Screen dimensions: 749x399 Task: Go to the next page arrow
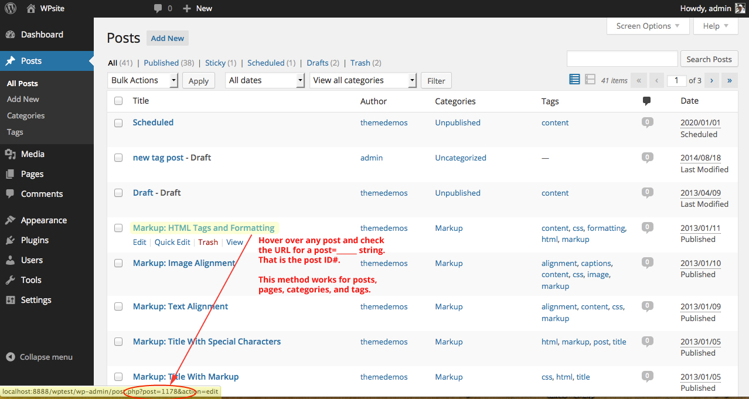[x=711, y=80]
